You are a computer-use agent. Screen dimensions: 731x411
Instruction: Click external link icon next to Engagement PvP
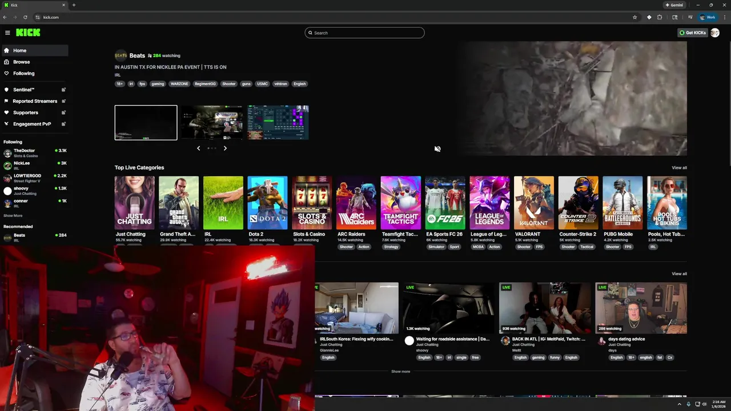[x=63, y=124]
